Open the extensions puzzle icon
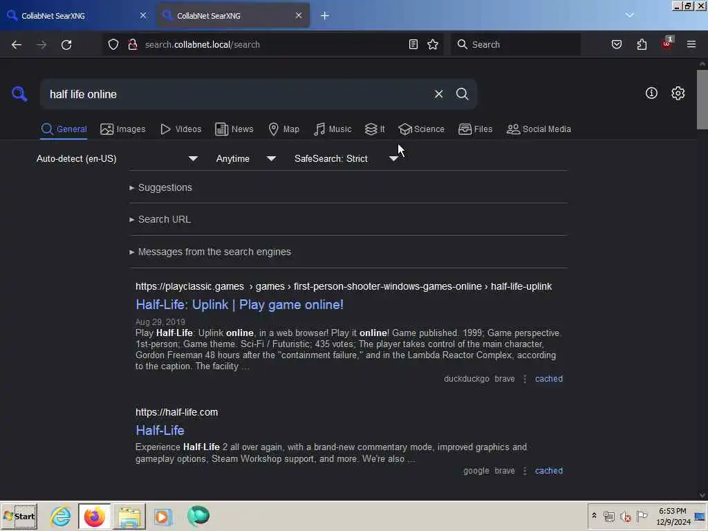Viewport: 708px width, 531px height. (642, 44)
